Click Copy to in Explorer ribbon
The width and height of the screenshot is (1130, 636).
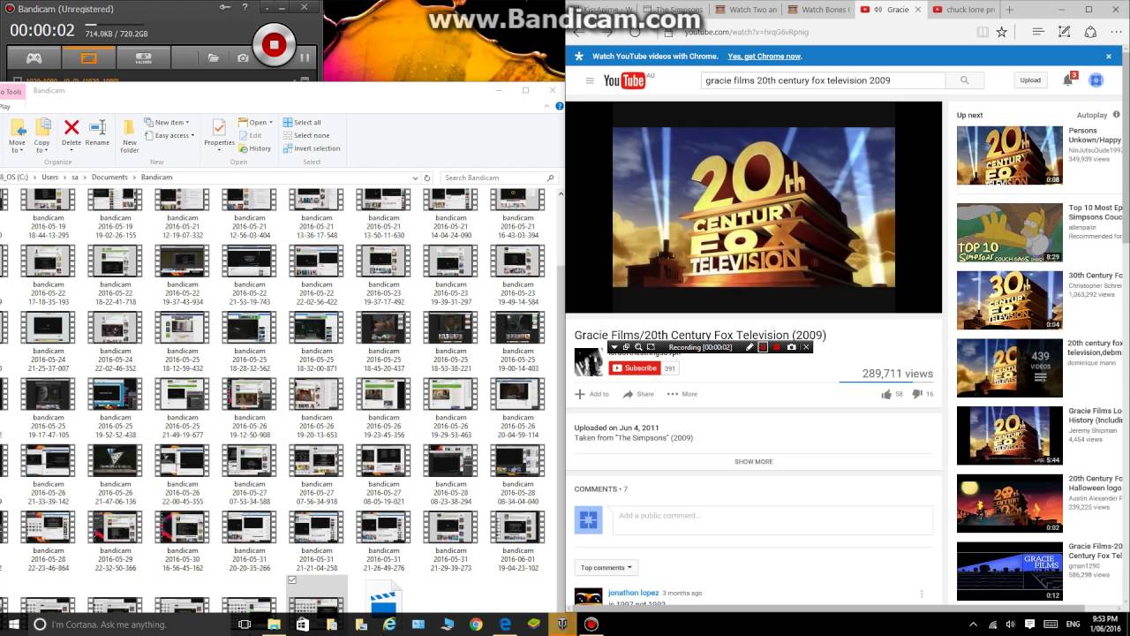pyautogui.click(x=41, y=135)
